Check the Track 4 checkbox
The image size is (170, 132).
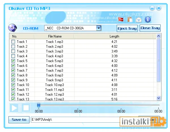[13, 56]
